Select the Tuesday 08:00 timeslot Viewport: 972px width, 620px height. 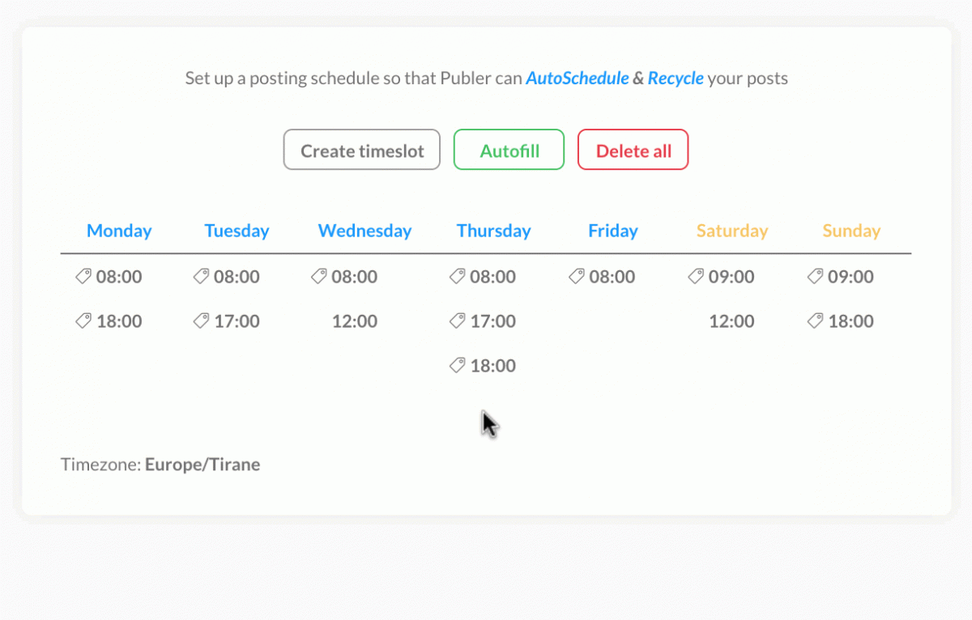coord(237,277)
